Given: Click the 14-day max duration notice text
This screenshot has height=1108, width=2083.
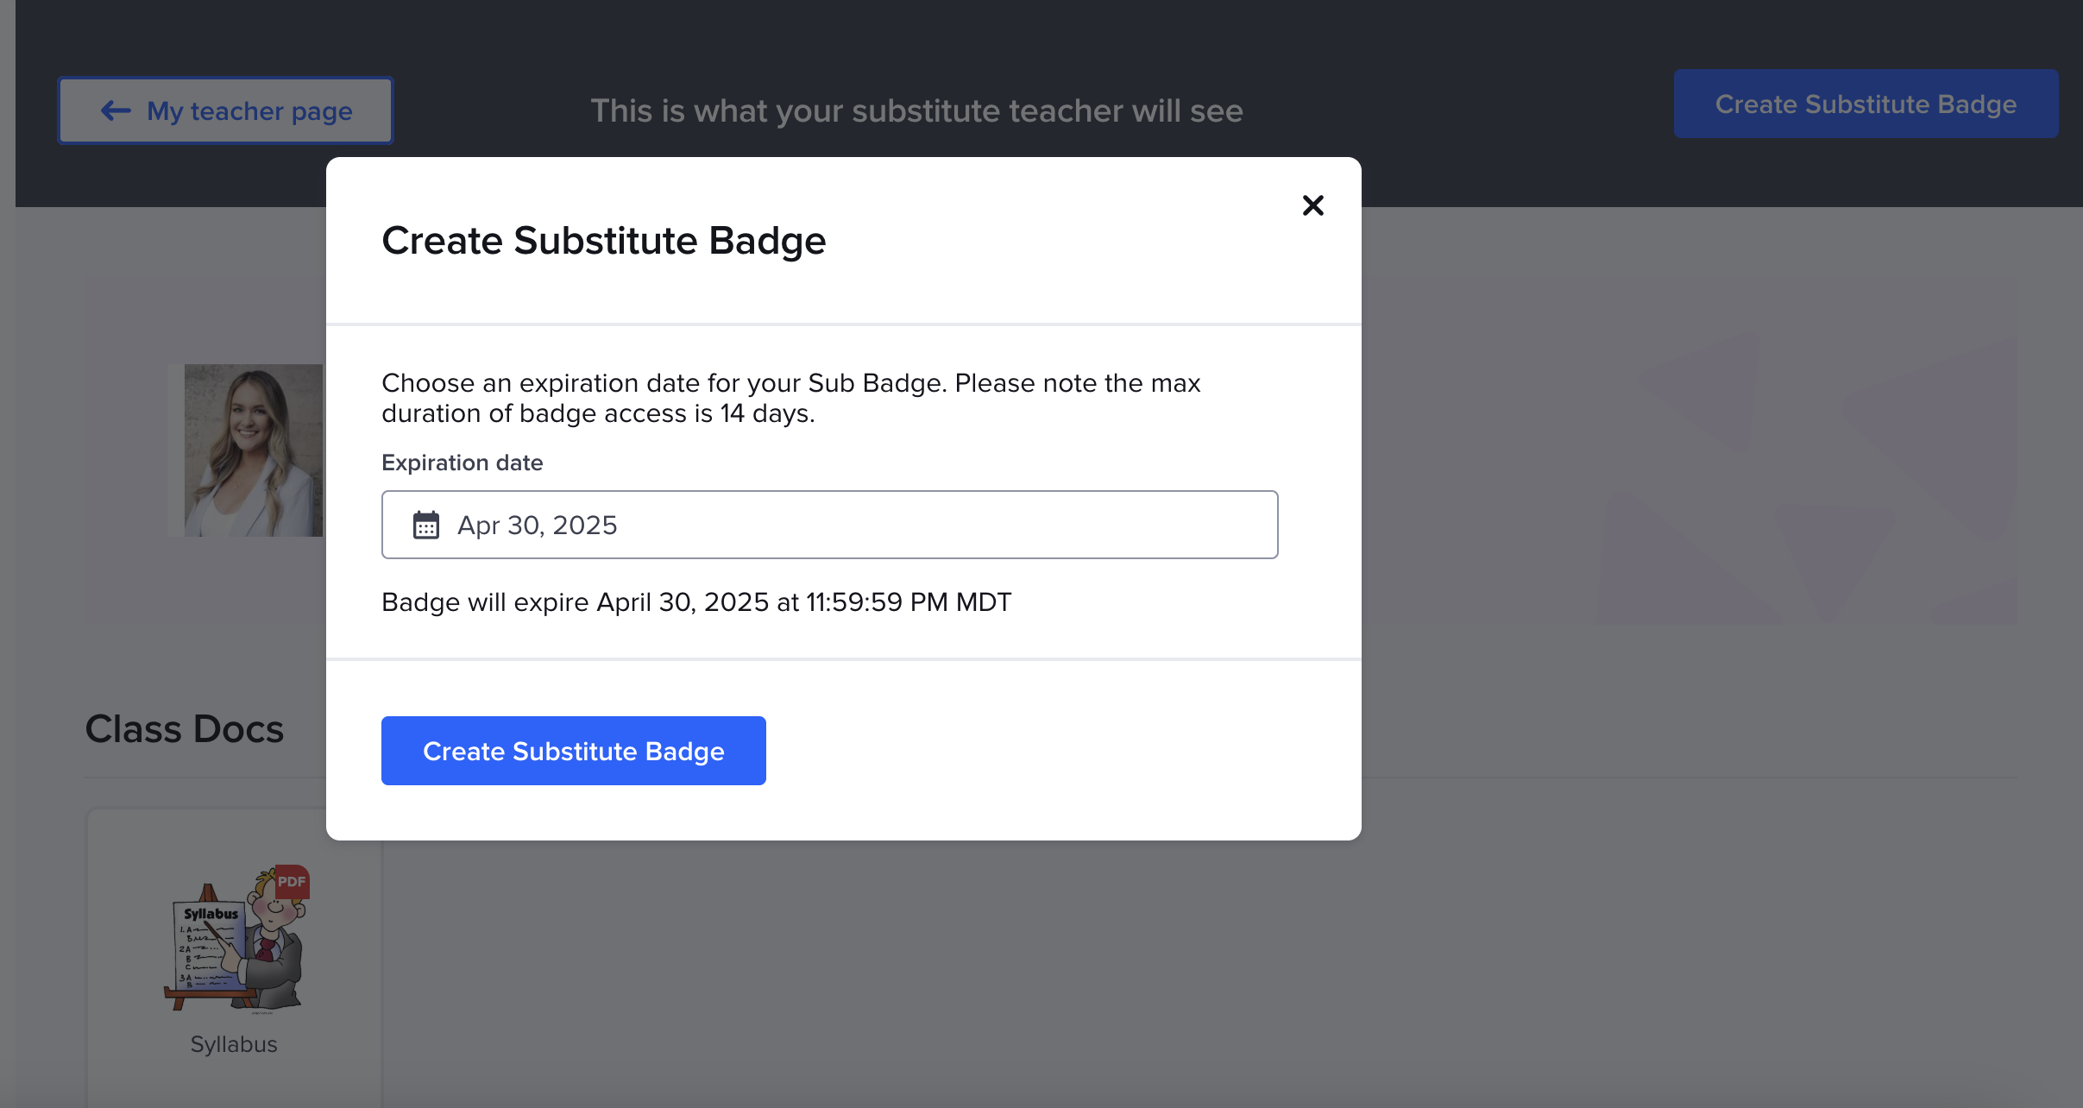Looking at the screenshot, I should [x=790, y=397].
